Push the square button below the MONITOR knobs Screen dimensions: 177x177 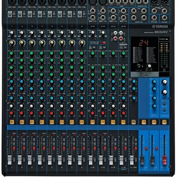coord(164,103)
